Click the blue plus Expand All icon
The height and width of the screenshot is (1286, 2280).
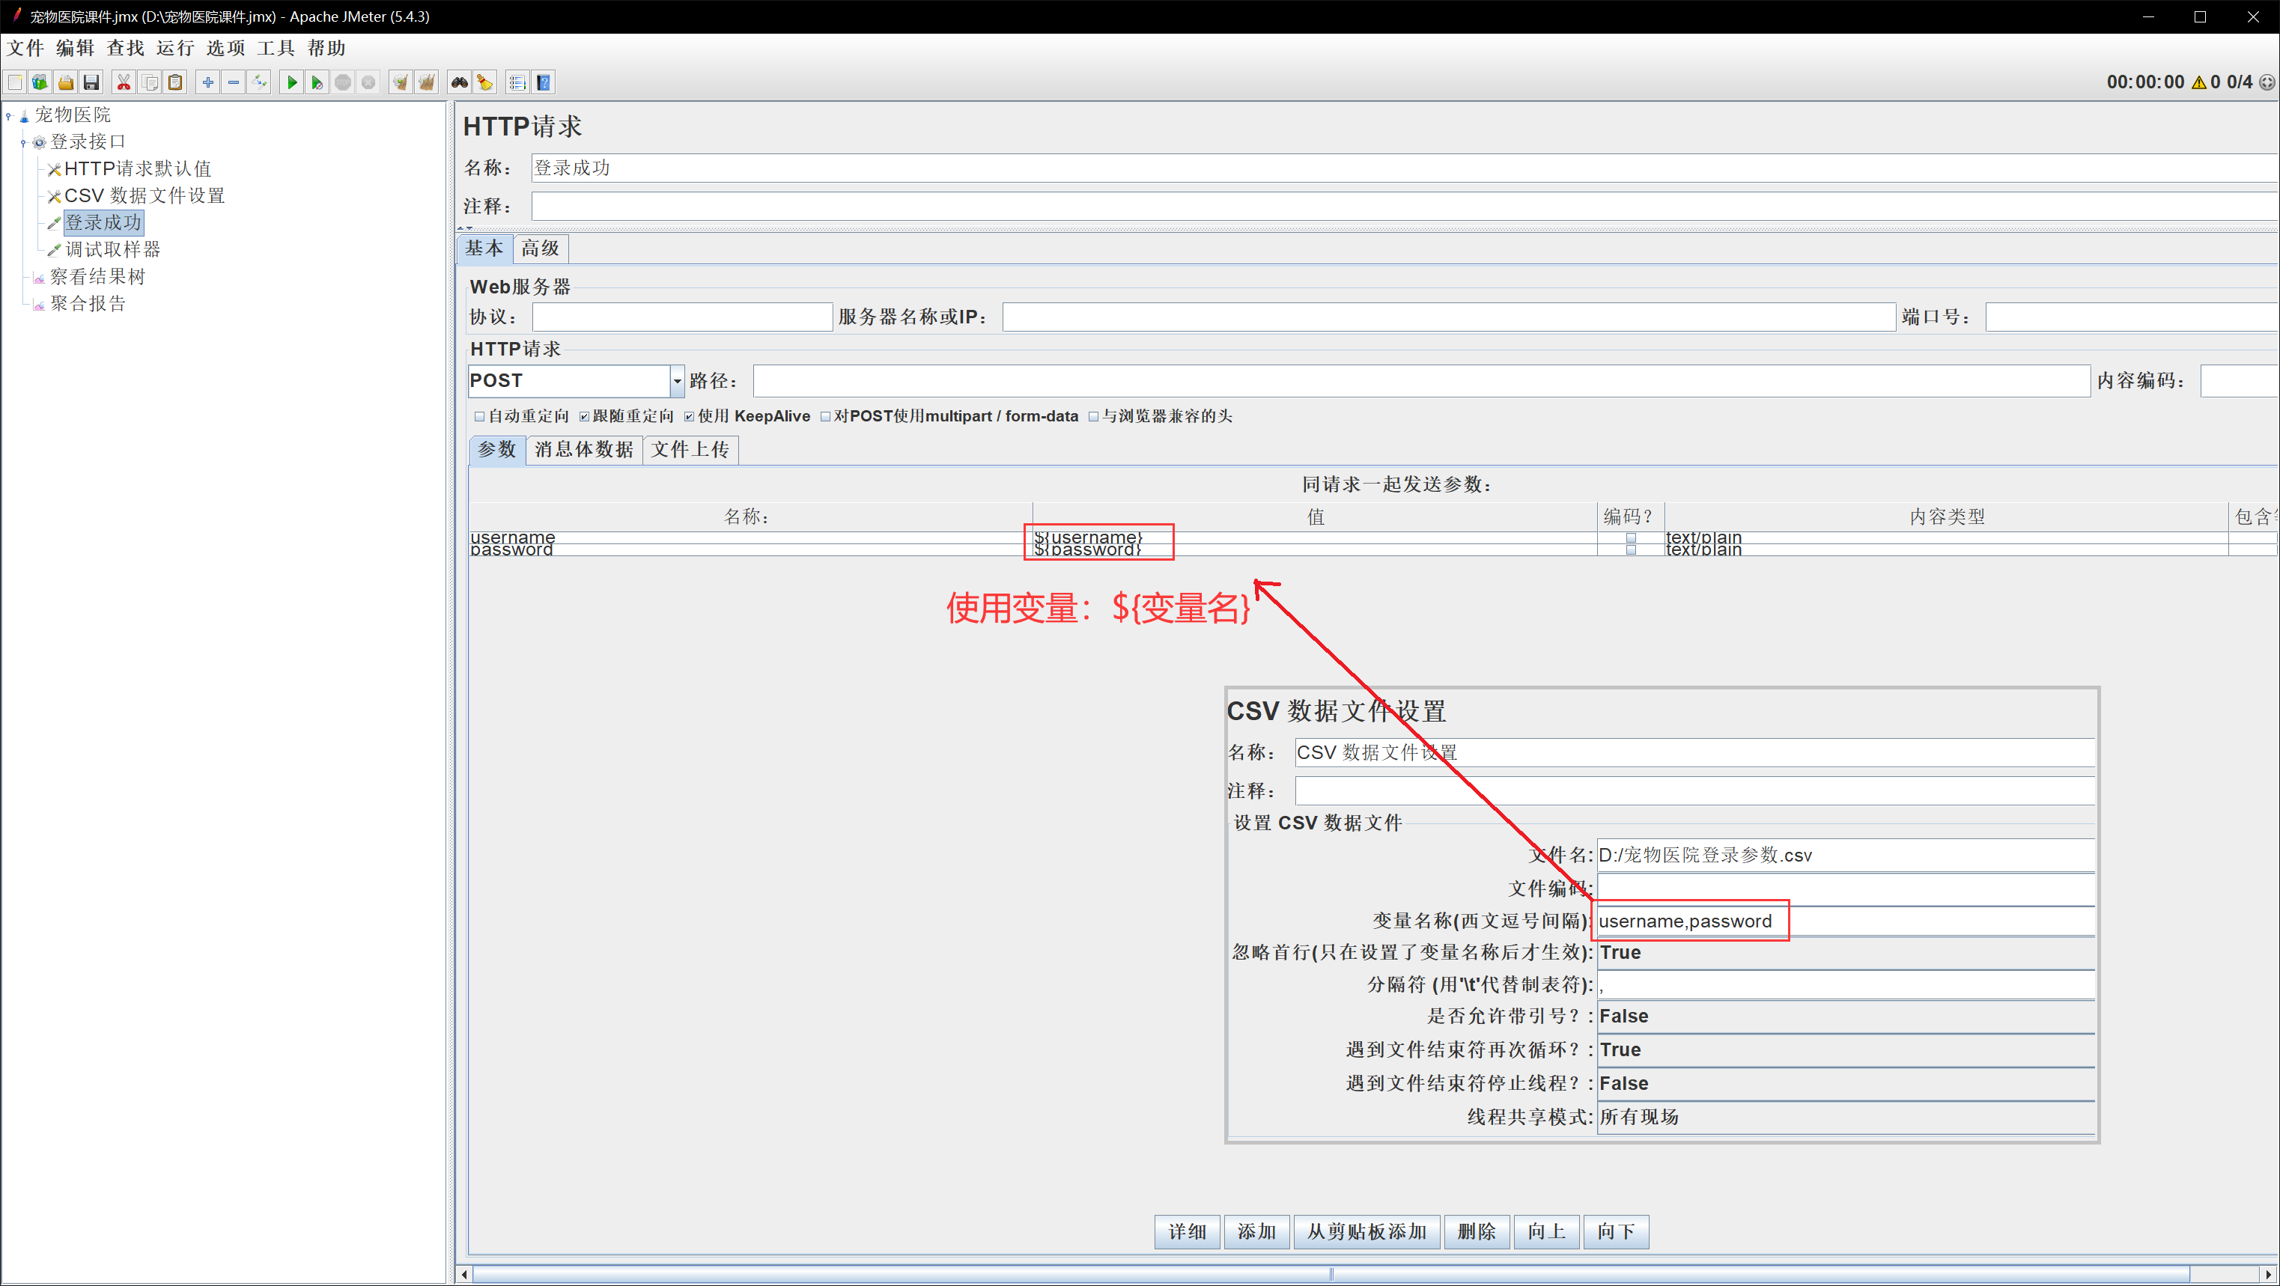tap(208, 83)
